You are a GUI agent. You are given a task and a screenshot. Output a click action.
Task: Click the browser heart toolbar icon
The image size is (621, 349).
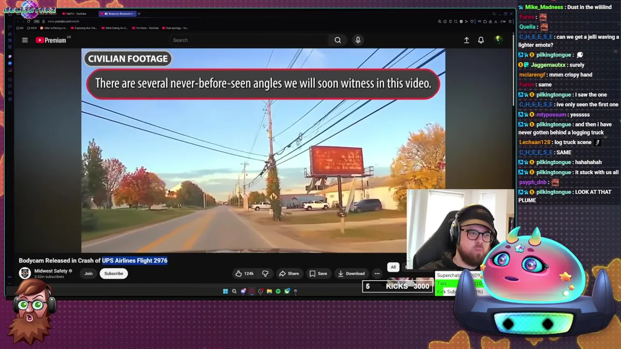click(472, 21)
